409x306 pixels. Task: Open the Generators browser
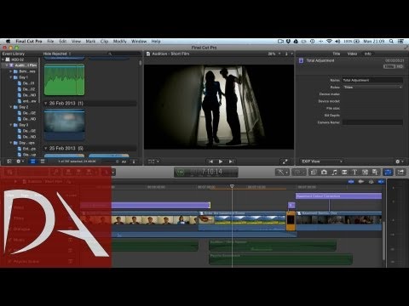(365, 172)
